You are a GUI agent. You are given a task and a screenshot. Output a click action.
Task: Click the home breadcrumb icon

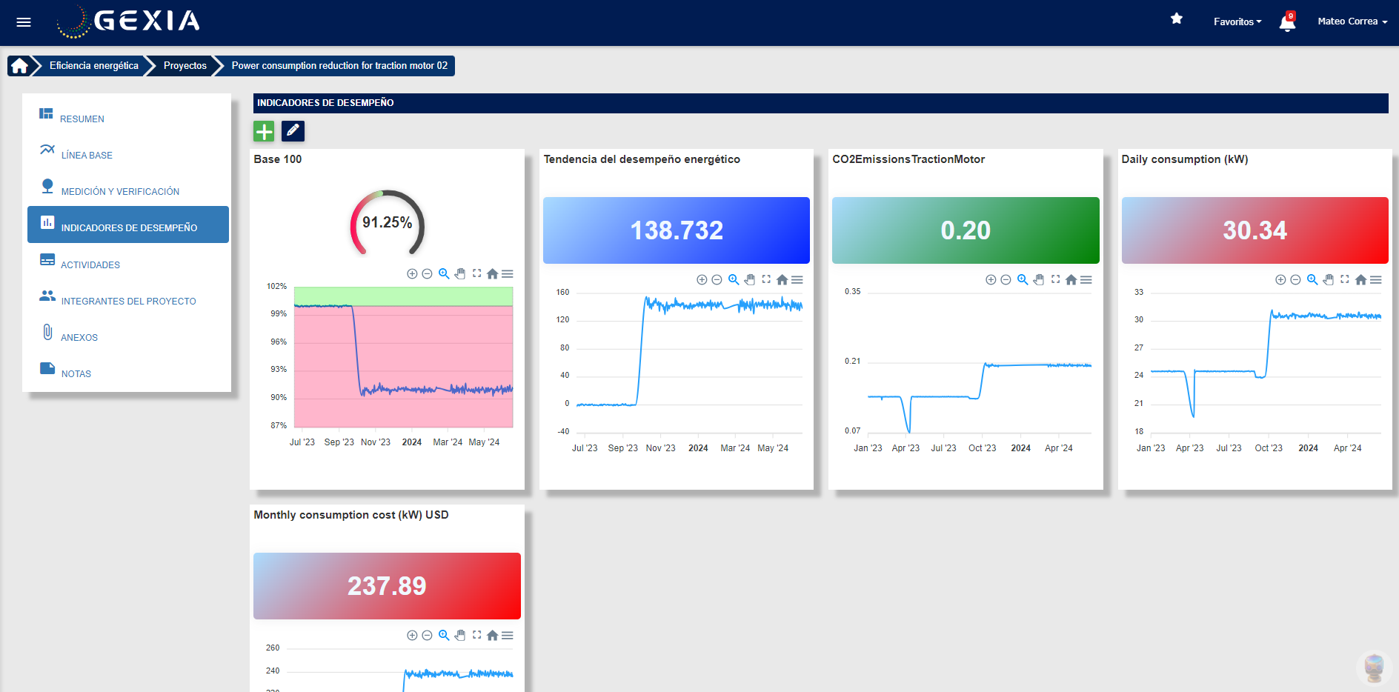[x=19, y=65]
